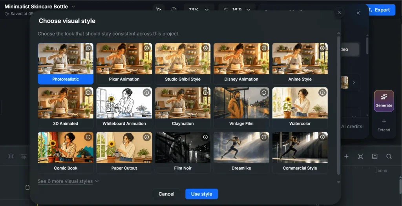
Task: Select the Commercial Style card
Action: [300, 152]
